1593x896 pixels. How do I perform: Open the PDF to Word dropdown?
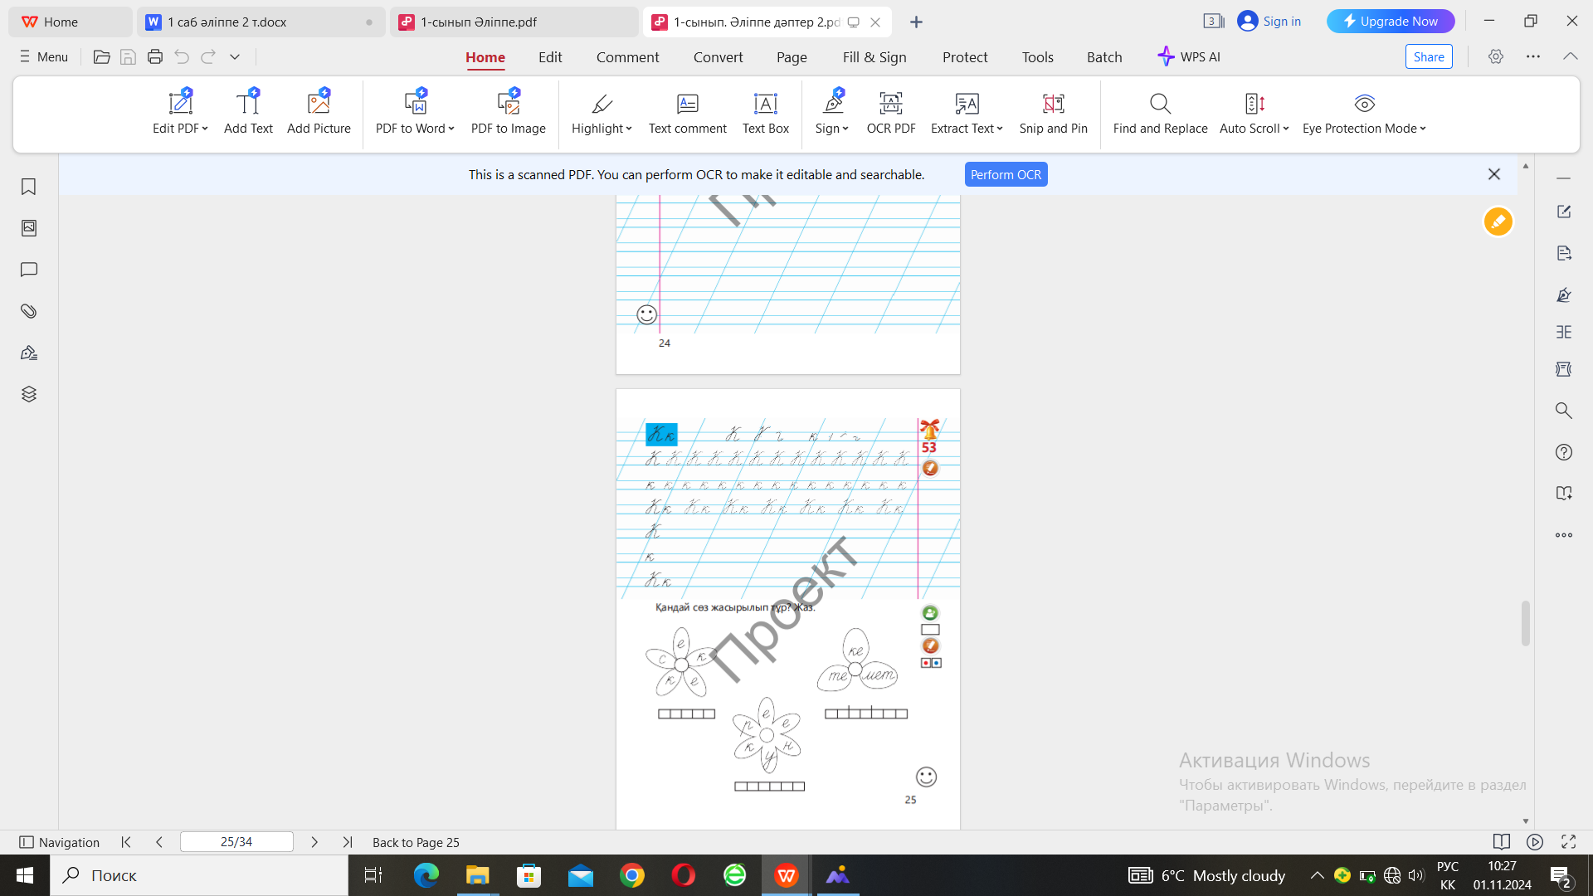tap(451, 129)
